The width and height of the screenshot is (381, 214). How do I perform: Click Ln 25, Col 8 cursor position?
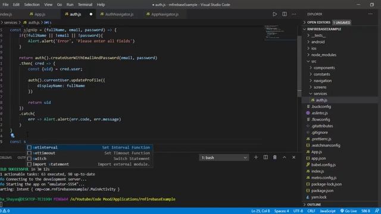[261, 211]
